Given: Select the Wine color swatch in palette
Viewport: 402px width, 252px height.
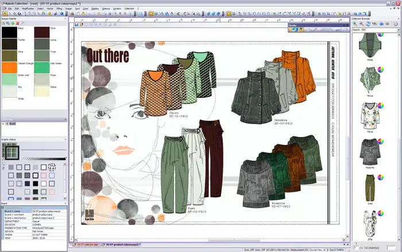Looking at the screenshot, I should pyautogui.click(x=42, y=32).
